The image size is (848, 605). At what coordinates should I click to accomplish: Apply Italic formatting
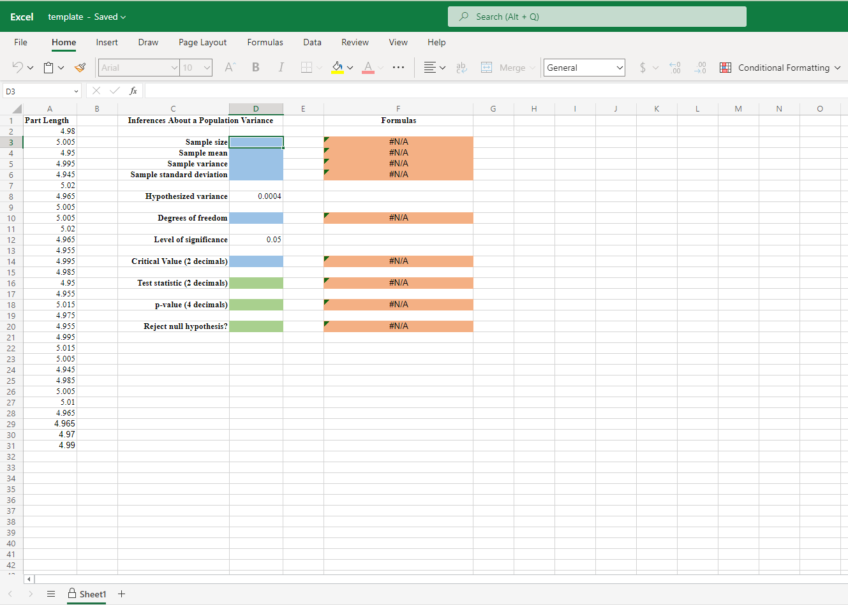click(x=281, y=67)
